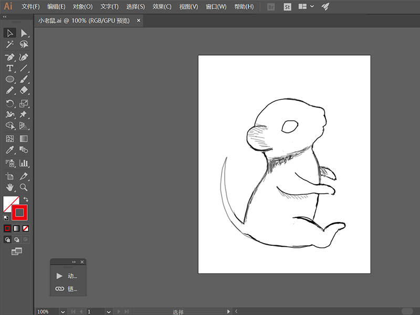420x315 pixels.
Task: Open the 效果(C) menu
Action: pyautogui.click(x=162, y=7)
